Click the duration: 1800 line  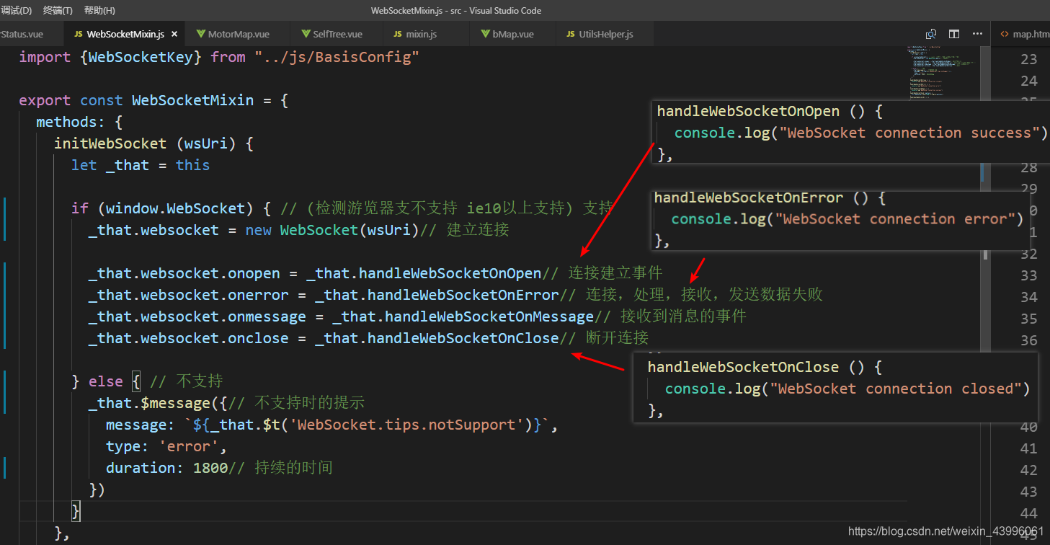click(x=219, y=468)
